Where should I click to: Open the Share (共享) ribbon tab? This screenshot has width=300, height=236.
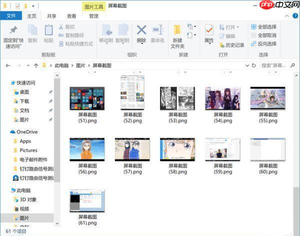pos(52,16)
